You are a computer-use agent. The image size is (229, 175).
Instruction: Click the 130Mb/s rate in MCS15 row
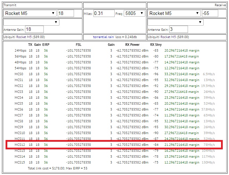[208, 162]
